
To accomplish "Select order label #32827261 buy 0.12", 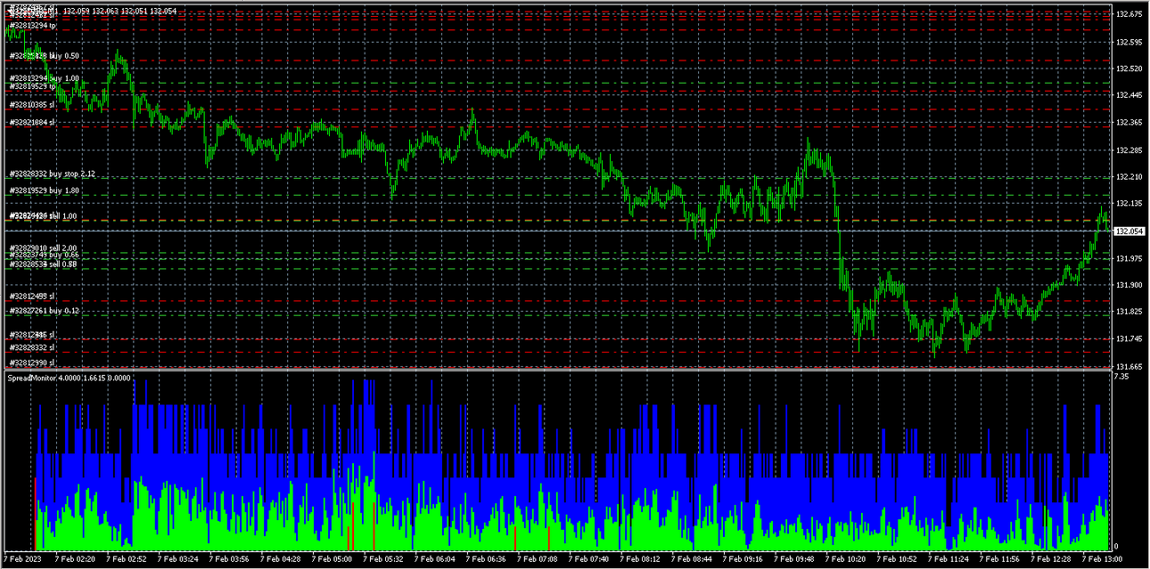I will (x=45, y=311).
